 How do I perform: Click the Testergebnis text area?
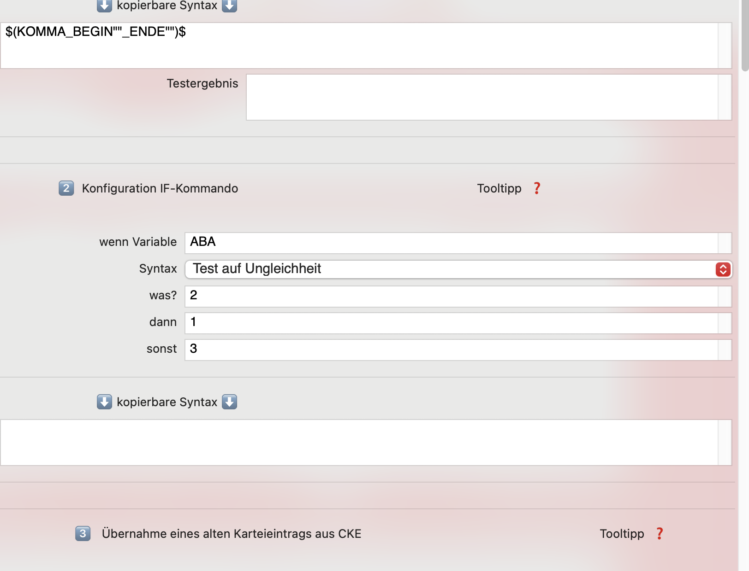(489, 97)
